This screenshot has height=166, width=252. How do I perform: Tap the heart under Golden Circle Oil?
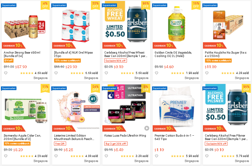pos(156,73)
